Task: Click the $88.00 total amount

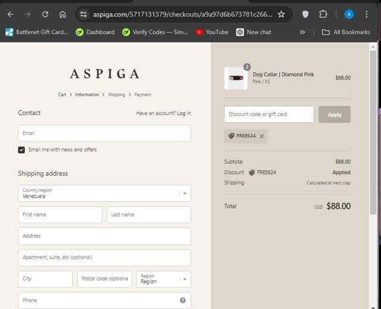Action: pyautogui.click(x=339, y=206)
